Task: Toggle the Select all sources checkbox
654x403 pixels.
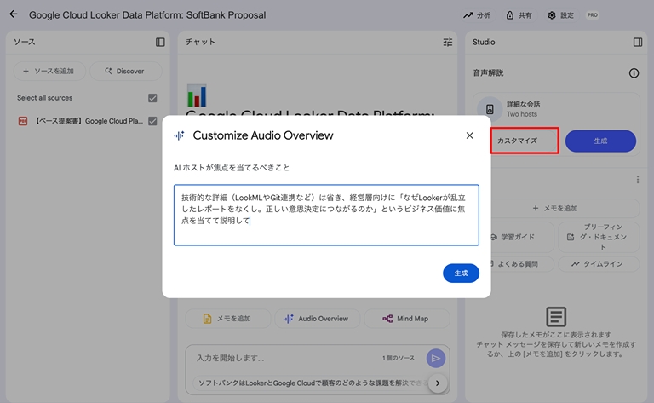Action: coord(152,98)
